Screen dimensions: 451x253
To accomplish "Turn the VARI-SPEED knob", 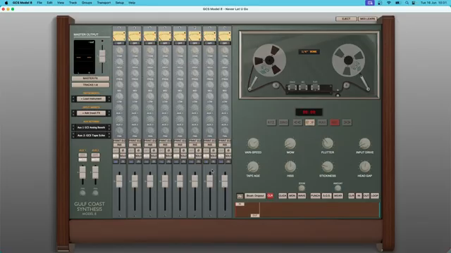I will 253,143.
